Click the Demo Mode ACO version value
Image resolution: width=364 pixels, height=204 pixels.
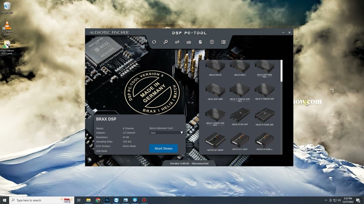tap(129, 146)
